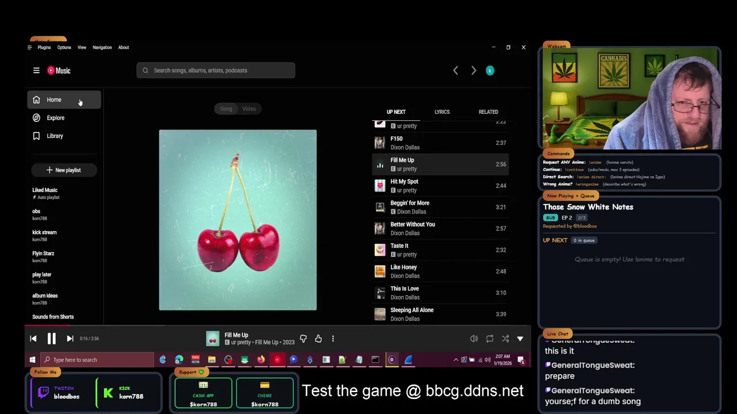This screenshot has width=737, height=414.
Task: Collapse the player page with down arrow
Action: click(520, 339)
